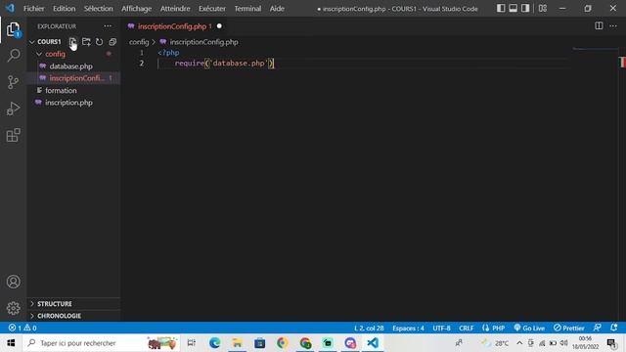This screenshot has height=352, width=626.
Task: Close the unsaved inscriptionConfig.php tab dot
Action: point(219,26)
